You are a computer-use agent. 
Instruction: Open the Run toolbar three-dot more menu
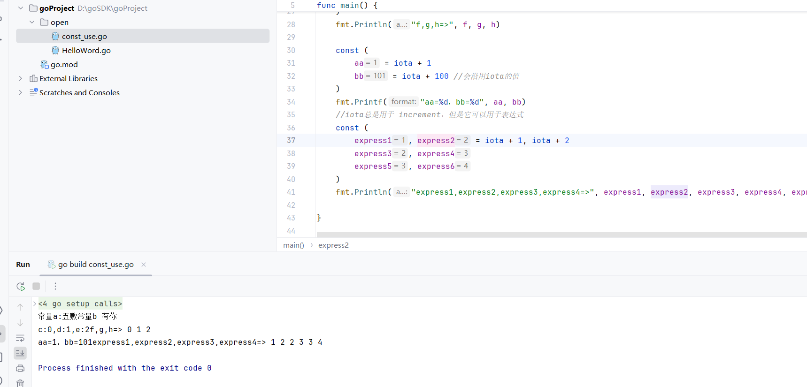point(55,286)
